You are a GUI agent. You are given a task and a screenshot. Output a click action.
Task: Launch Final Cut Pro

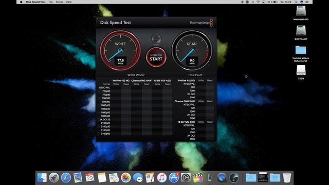click(x=198, y=178)
